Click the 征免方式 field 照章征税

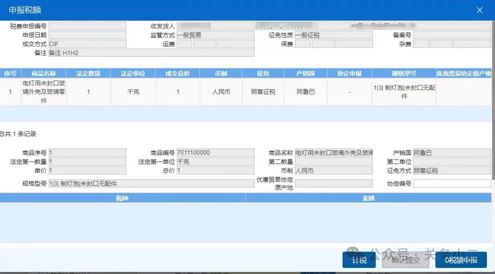[x=452, y=170]
